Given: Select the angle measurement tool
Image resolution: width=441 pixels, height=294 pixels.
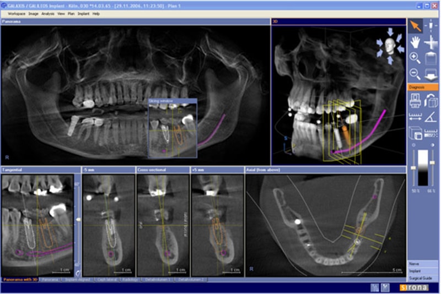Looking at the screenshot, I should [x=431, y=116].
